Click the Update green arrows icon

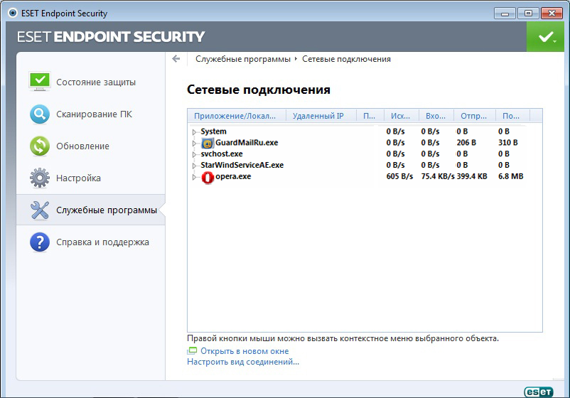coord(40,146)
